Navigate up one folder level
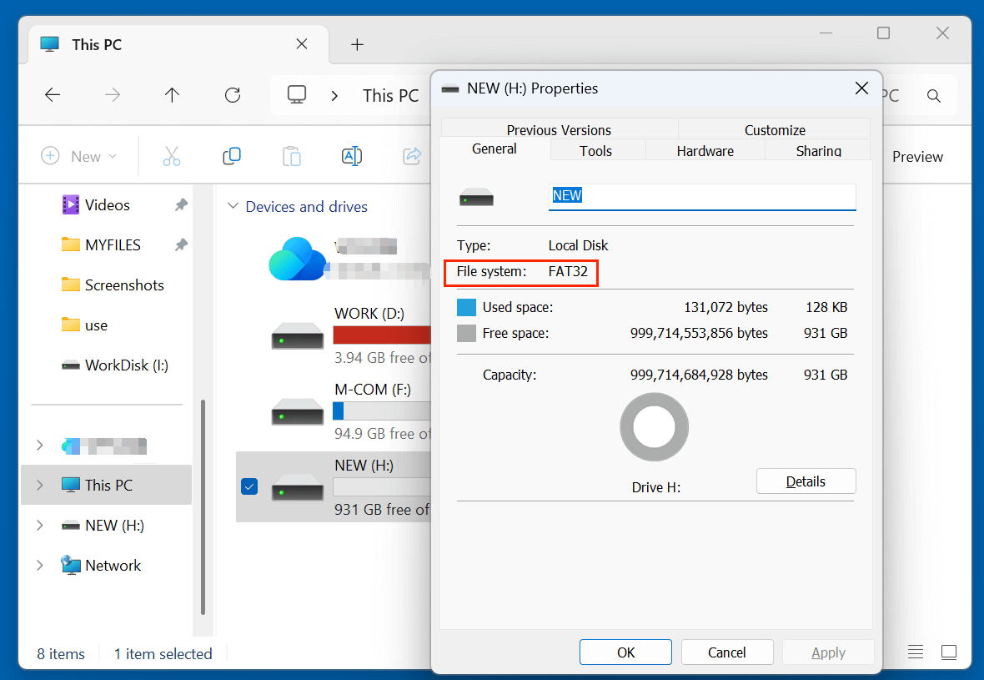 coord(172,95)
